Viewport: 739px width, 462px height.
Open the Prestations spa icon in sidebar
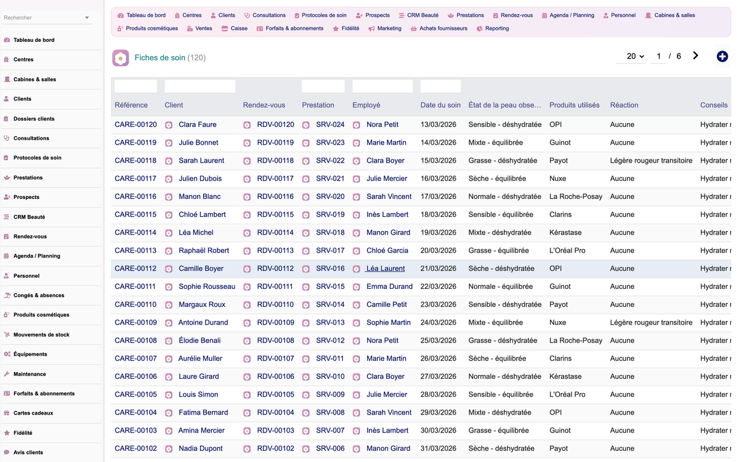point(7,177)
